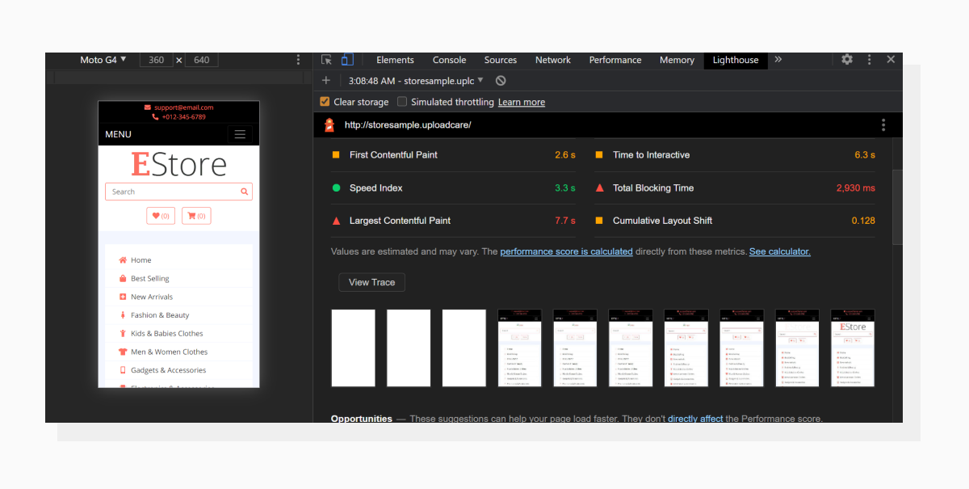Switch to the Performance tab
The height and width of the screenshot is (489, 969).
pyautogui.click(x=615, y=59)
